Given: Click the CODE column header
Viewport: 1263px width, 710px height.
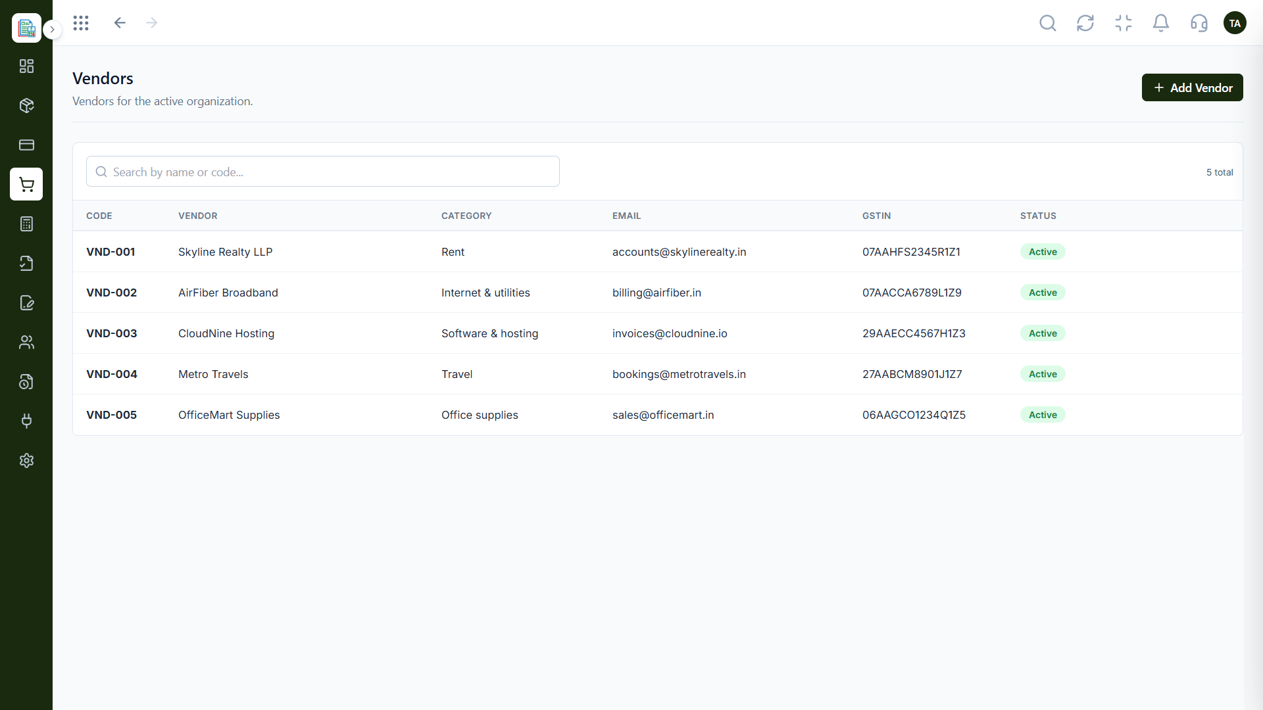Looking at the screenshot, I should [99, 216].
